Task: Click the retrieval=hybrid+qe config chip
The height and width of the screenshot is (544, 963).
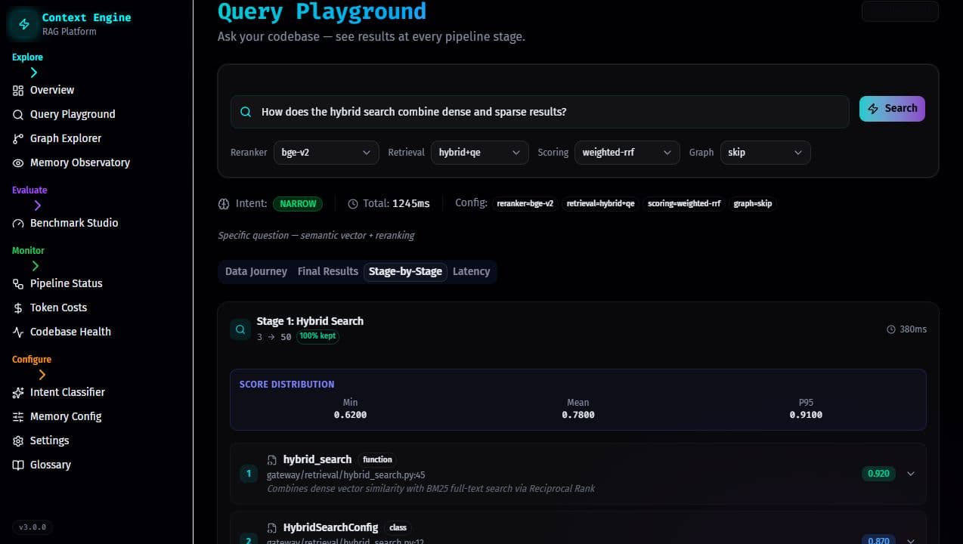Action: point(602,204)
